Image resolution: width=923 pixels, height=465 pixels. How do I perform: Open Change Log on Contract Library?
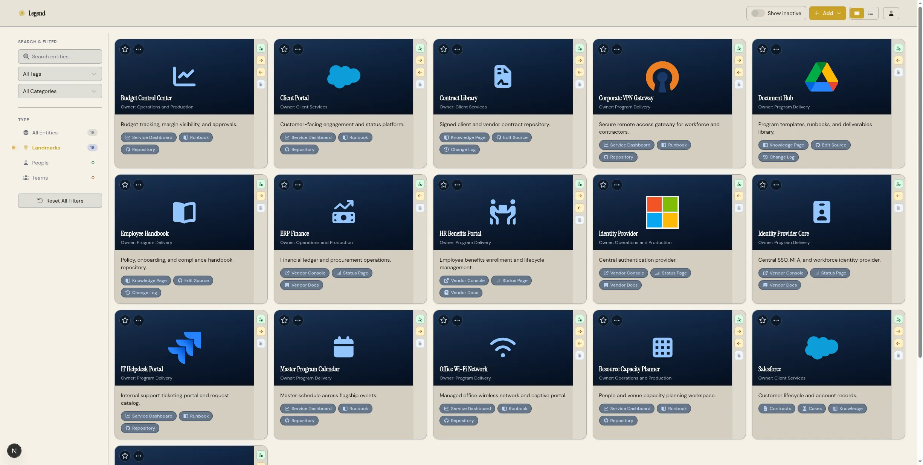pos(459,149)
